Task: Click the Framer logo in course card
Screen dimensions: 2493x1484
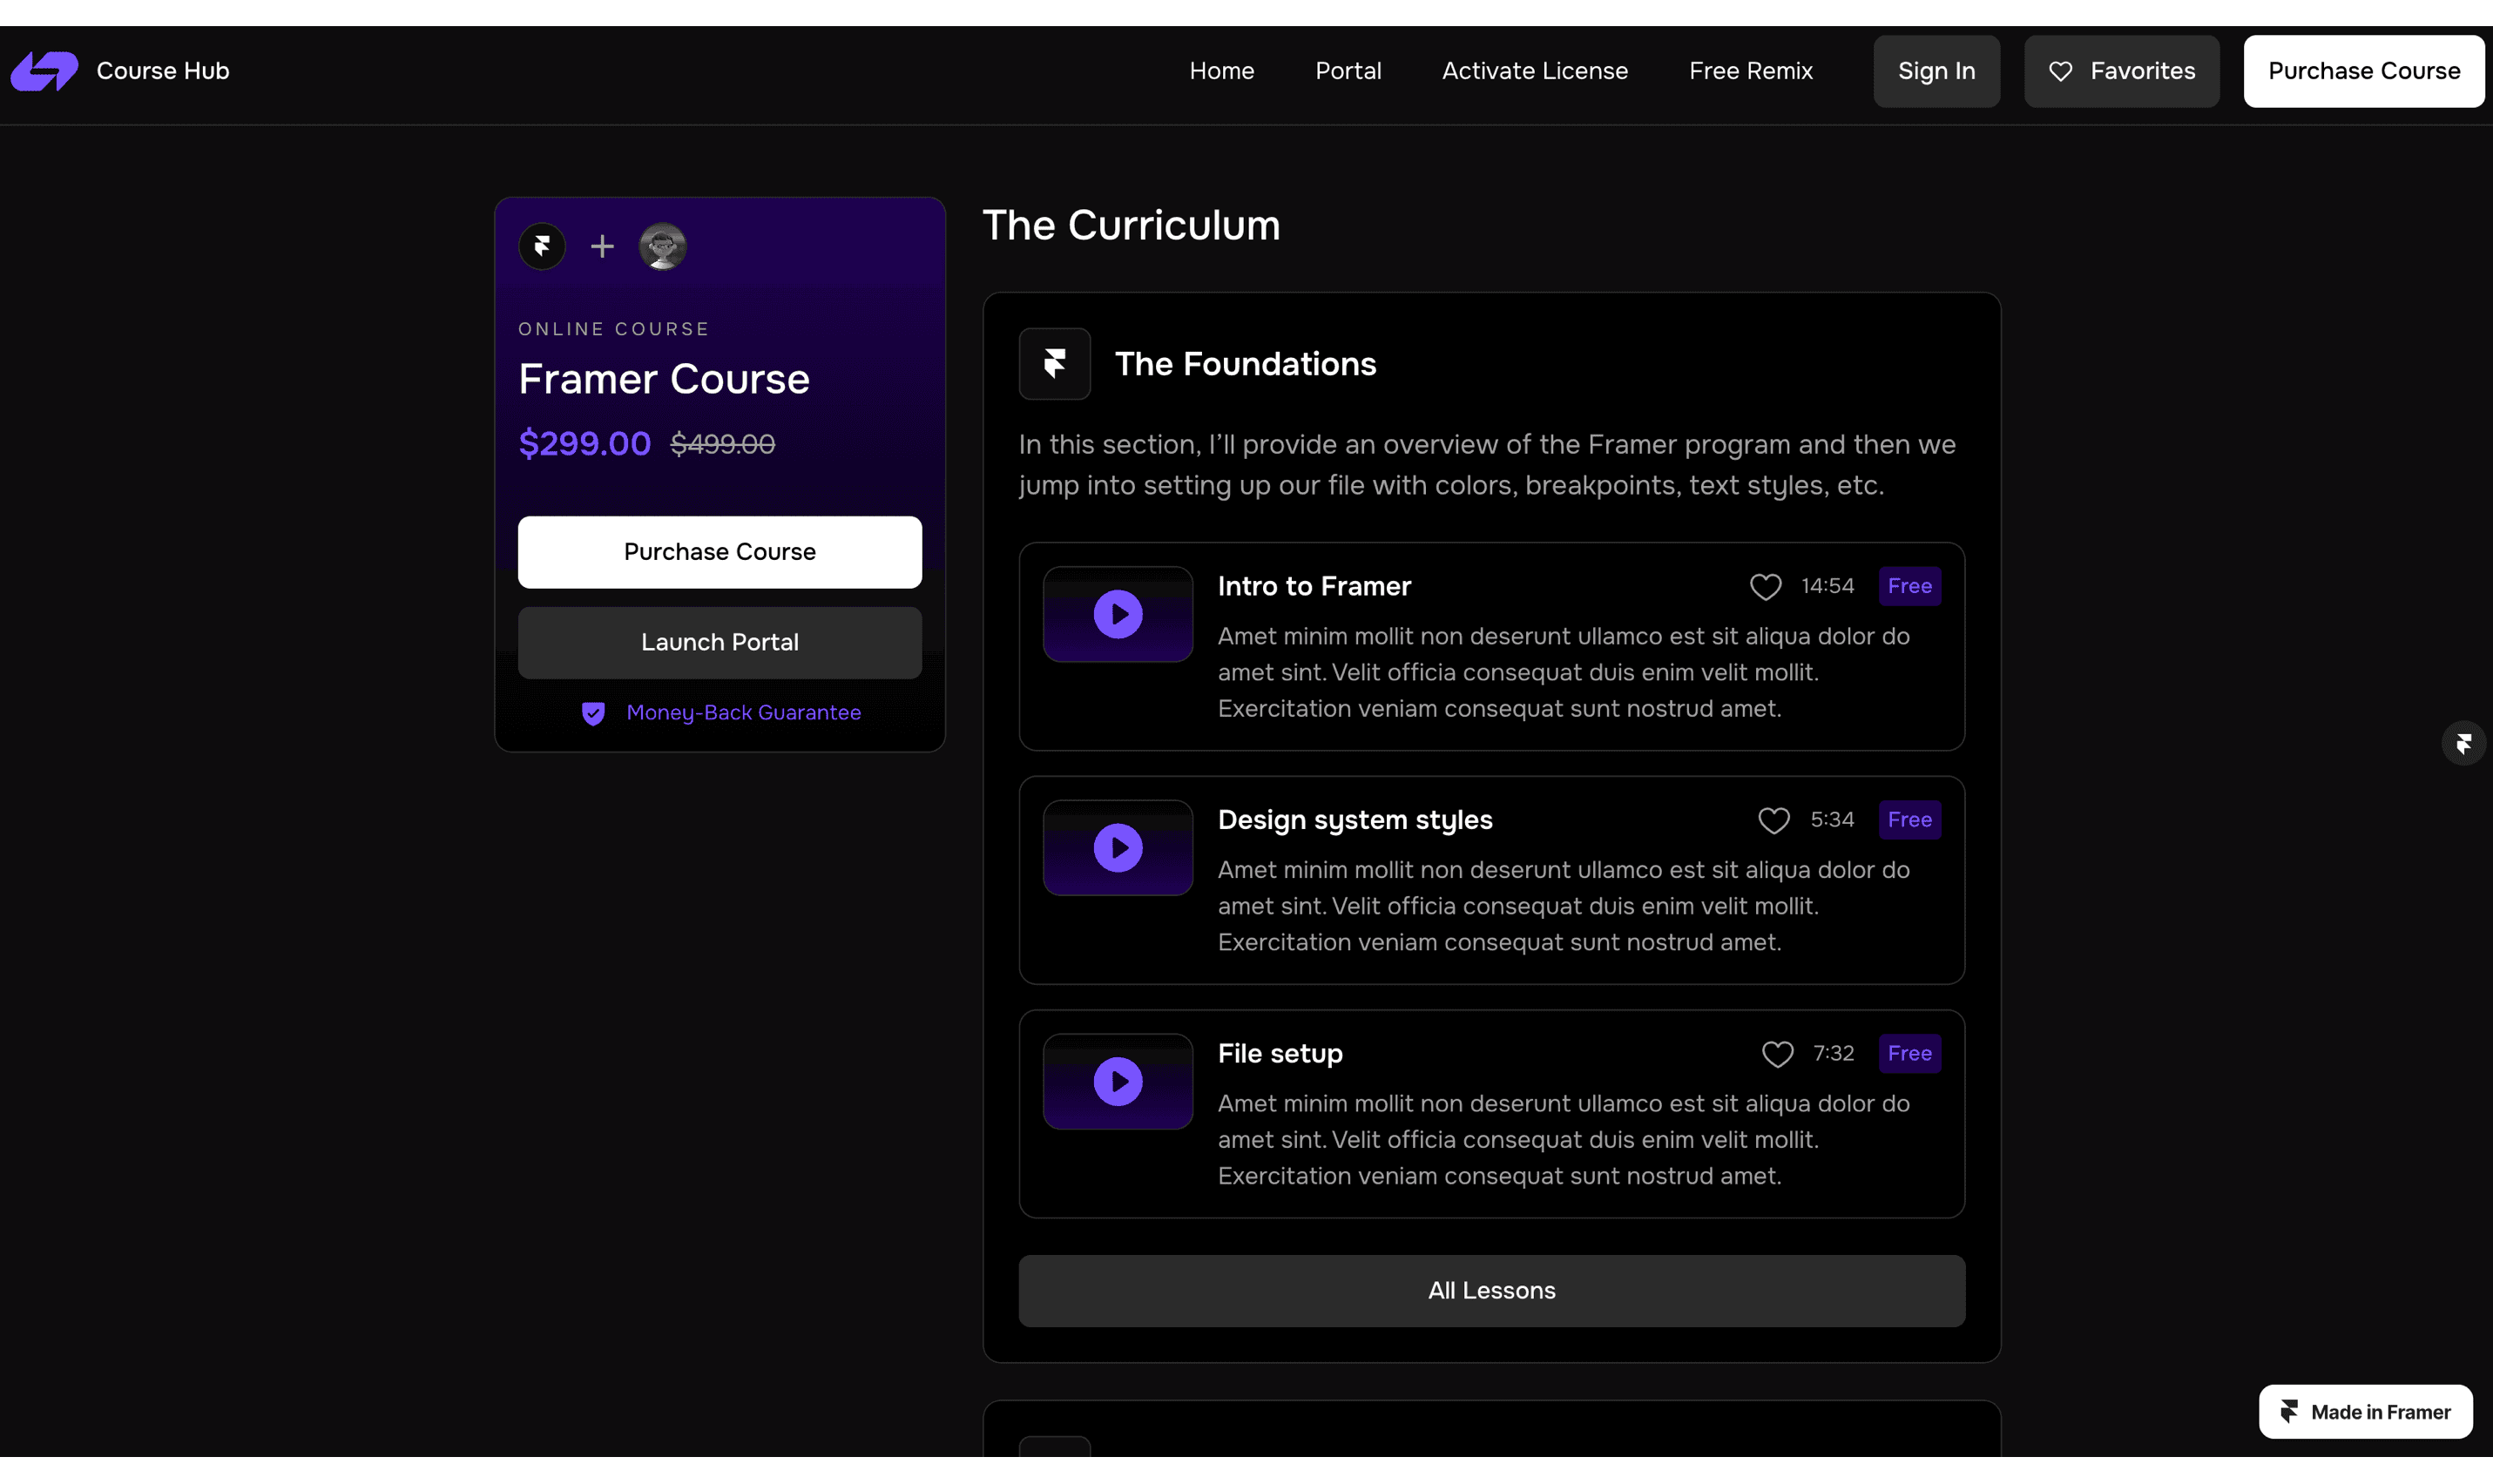Action: pos(542,246)
